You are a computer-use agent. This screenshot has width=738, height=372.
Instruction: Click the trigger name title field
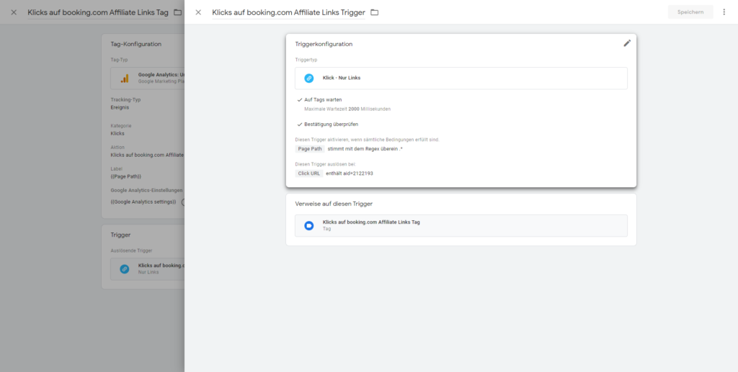[x=288, y=13]
